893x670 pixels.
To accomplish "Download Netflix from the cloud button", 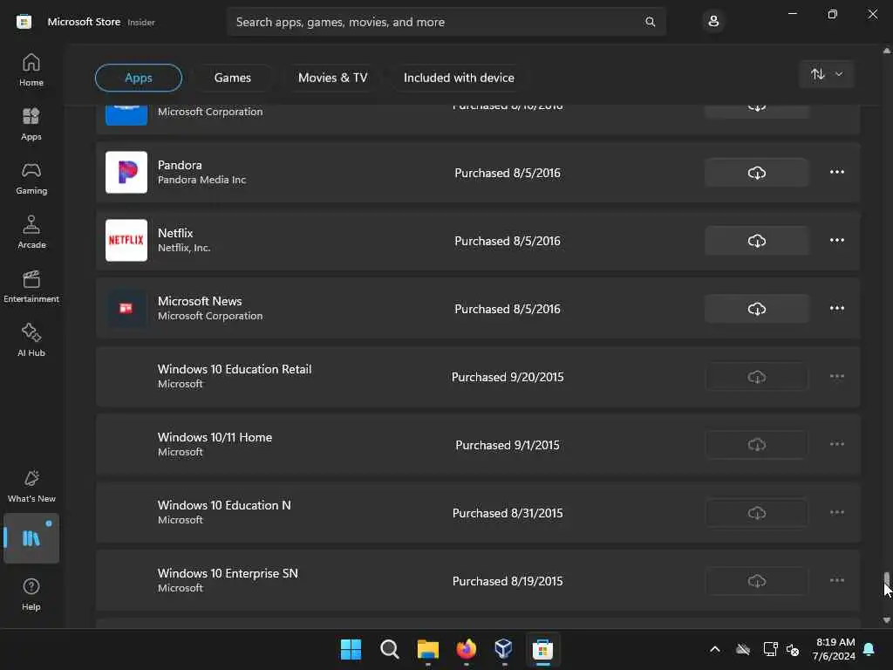I will pos(756,241).
